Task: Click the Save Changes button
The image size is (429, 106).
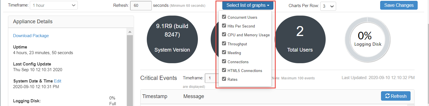Action: pyautogui.click(x=399, y=5)
